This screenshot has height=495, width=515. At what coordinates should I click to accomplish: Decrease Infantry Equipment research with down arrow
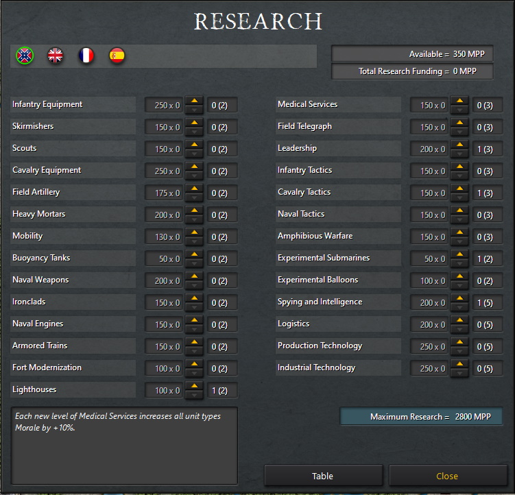pyautogui.click(x=195, y=110)
